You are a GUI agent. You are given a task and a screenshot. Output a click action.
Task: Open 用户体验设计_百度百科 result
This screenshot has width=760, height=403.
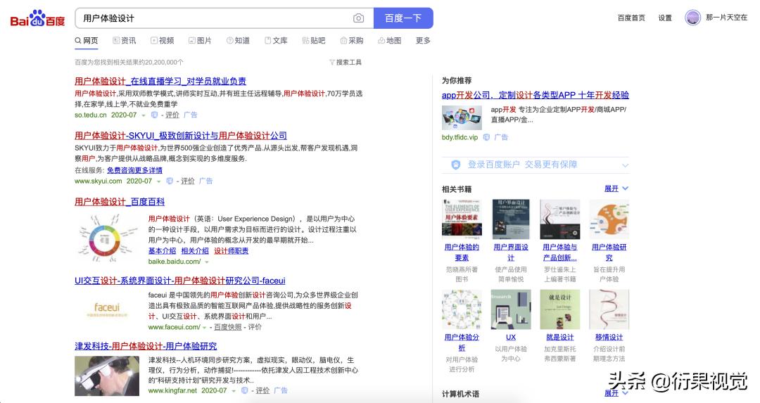(x=119, y=202)
